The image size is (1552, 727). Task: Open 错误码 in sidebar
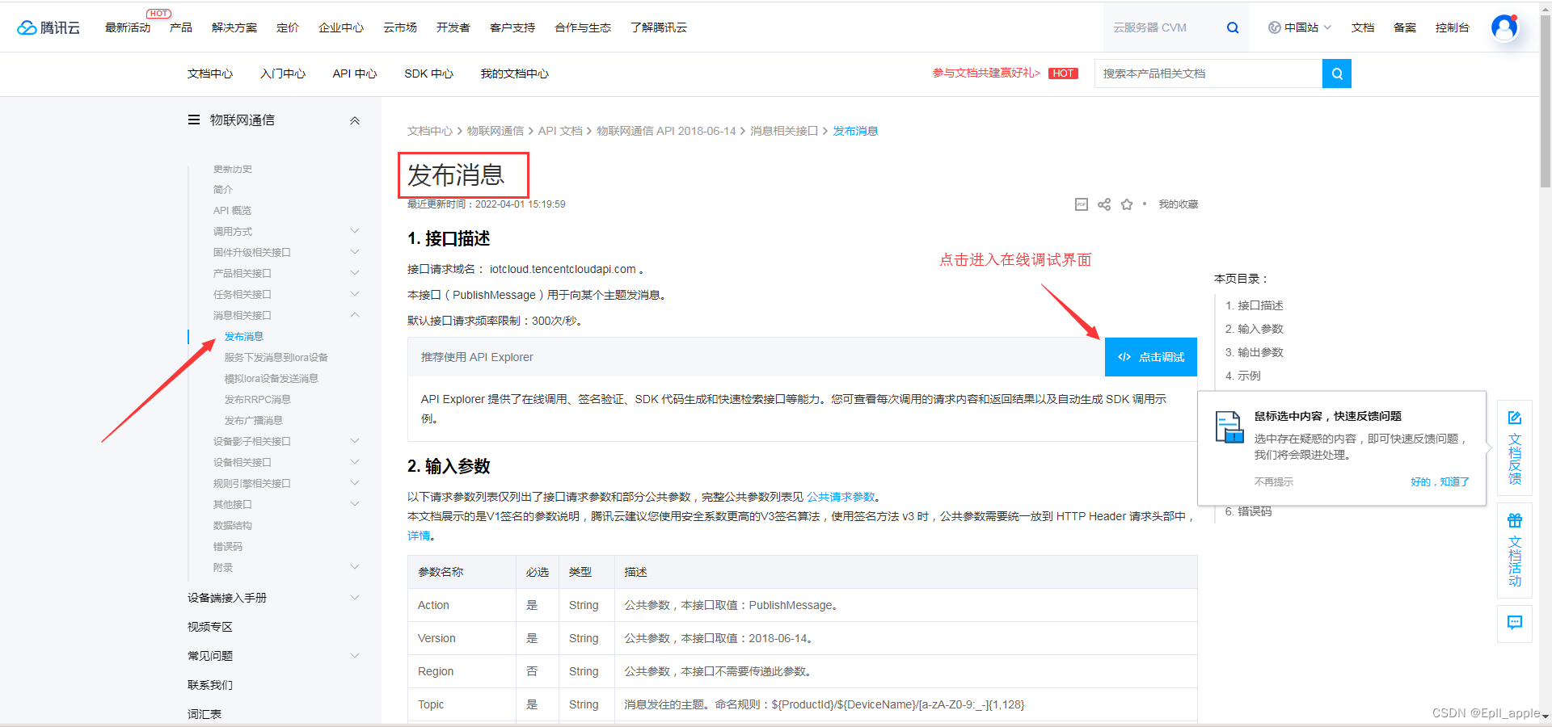click(x=228, y=546)
